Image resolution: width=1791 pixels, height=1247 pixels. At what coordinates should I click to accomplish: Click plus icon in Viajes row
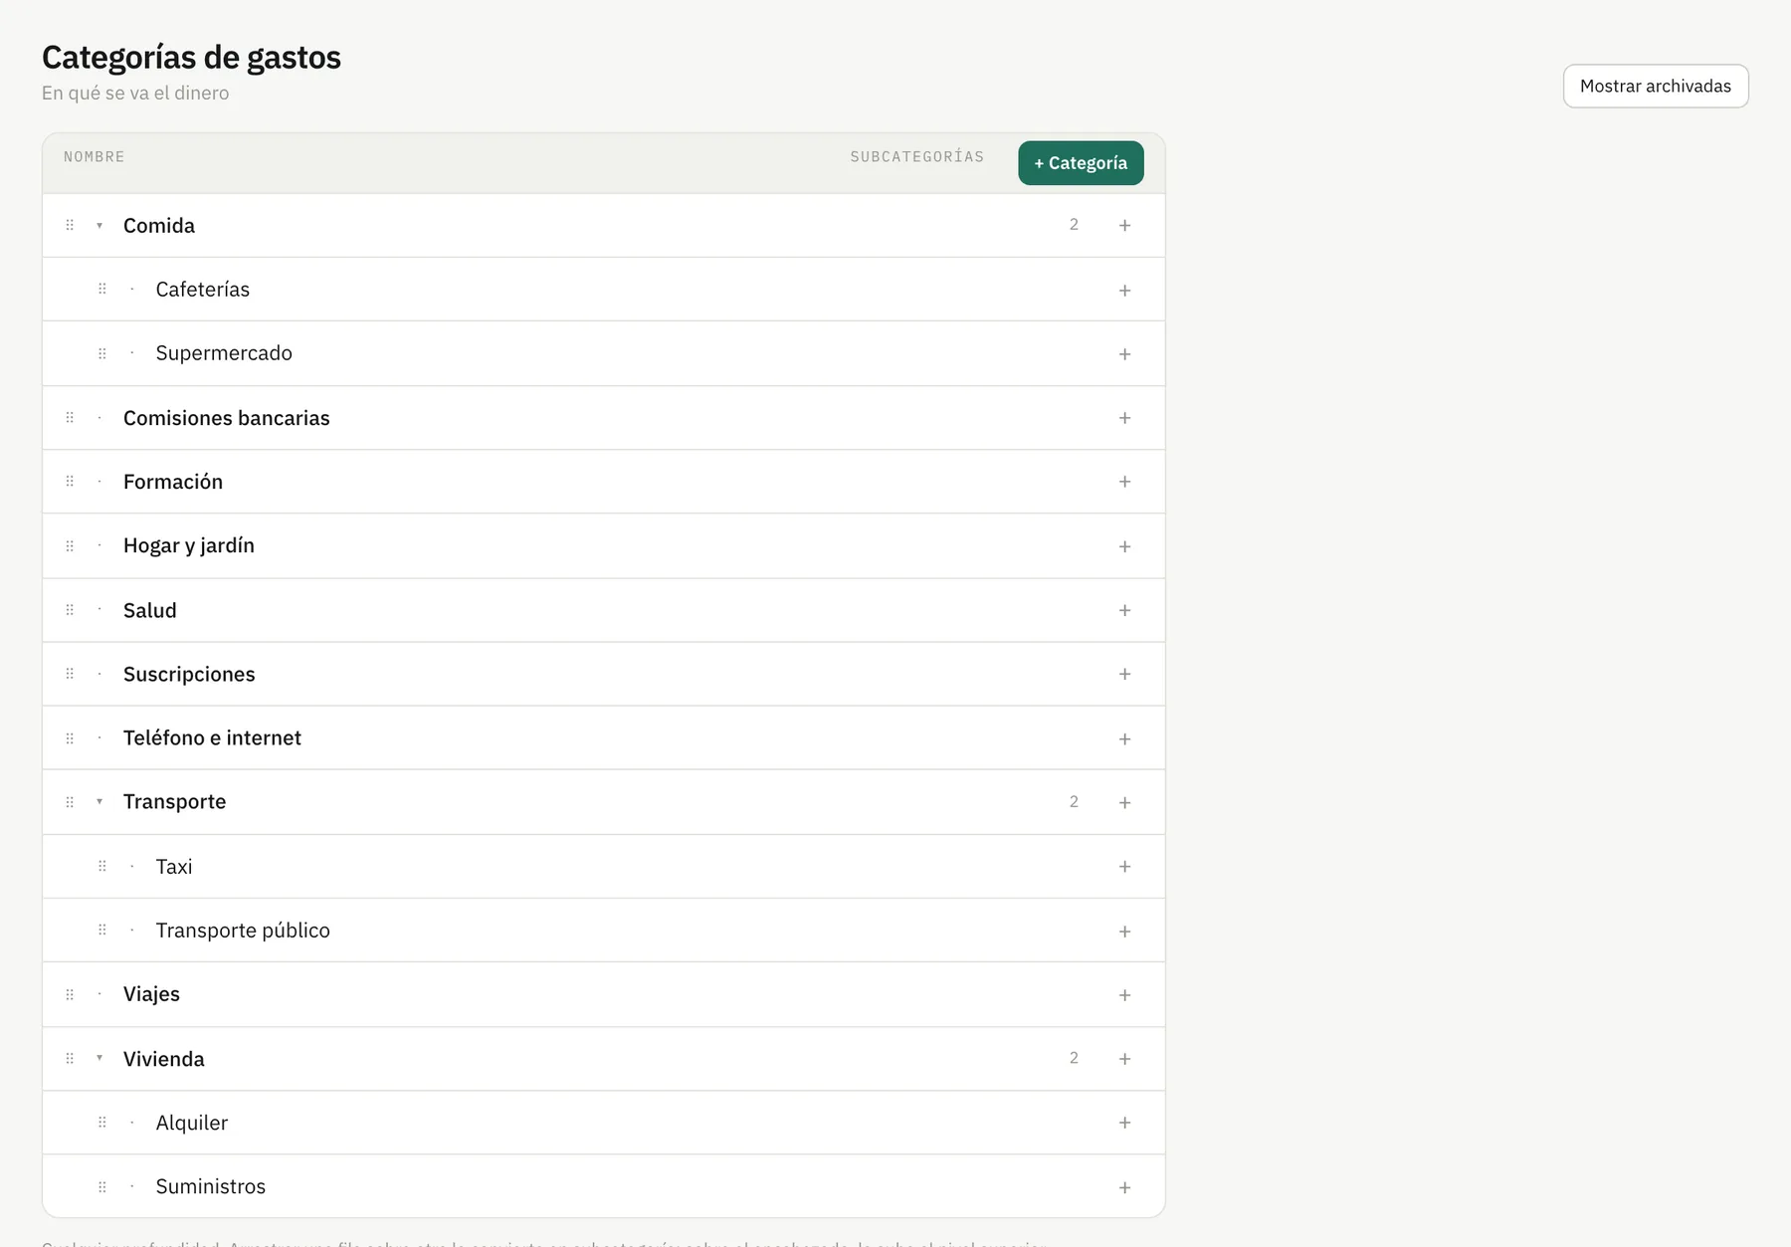(x=1124, y=995)
